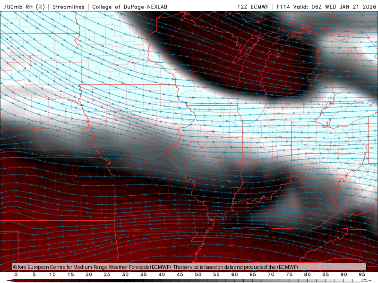Click the "F114" forecast hour text
This screenshot has width=378, height=283.
(x=283, y=7)
